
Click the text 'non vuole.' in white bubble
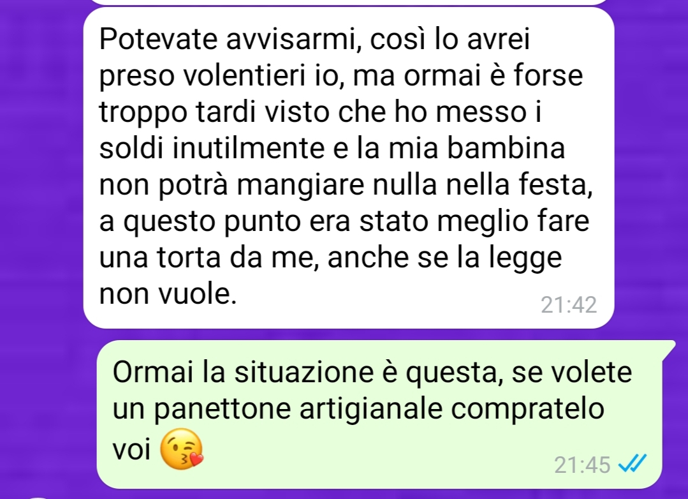[x=168, y=294]
